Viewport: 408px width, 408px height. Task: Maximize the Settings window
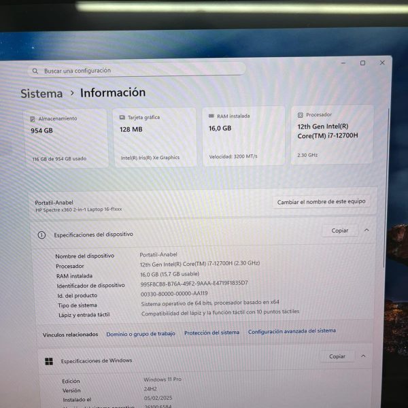pos(362,63)
